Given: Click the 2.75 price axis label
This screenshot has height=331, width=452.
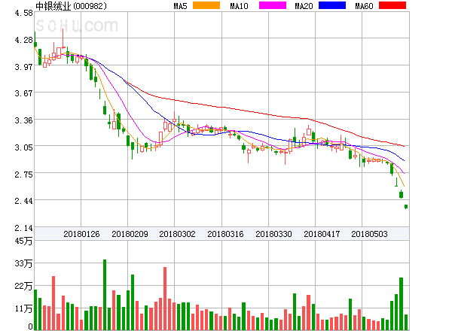Looking at the screenshot, I should tap(23, 175).
